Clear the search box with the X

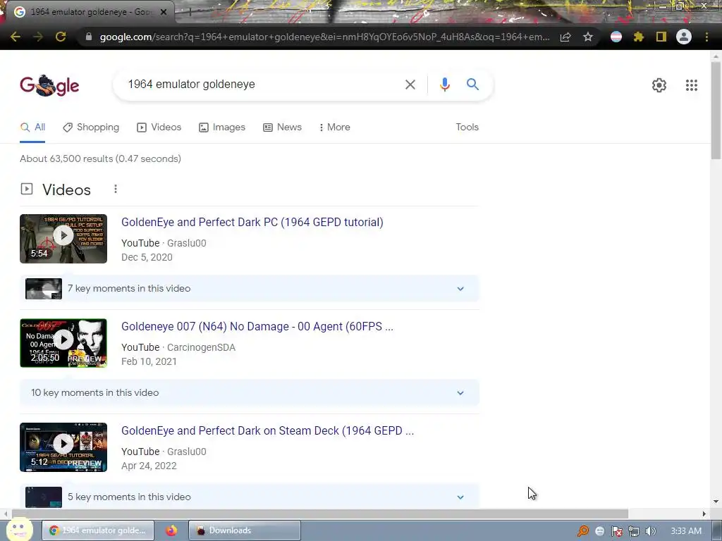410,85
